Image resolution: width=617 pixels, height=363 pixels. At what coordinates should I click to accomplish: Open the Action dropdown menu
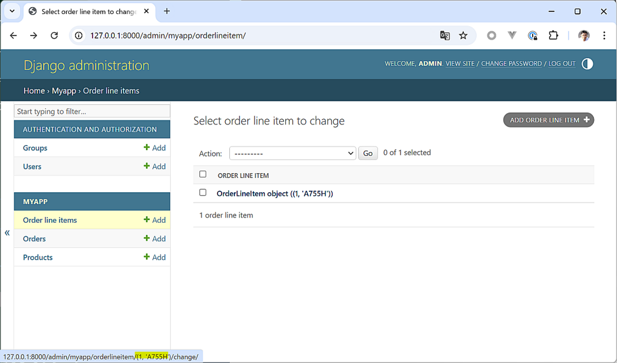tap(292, 153)
